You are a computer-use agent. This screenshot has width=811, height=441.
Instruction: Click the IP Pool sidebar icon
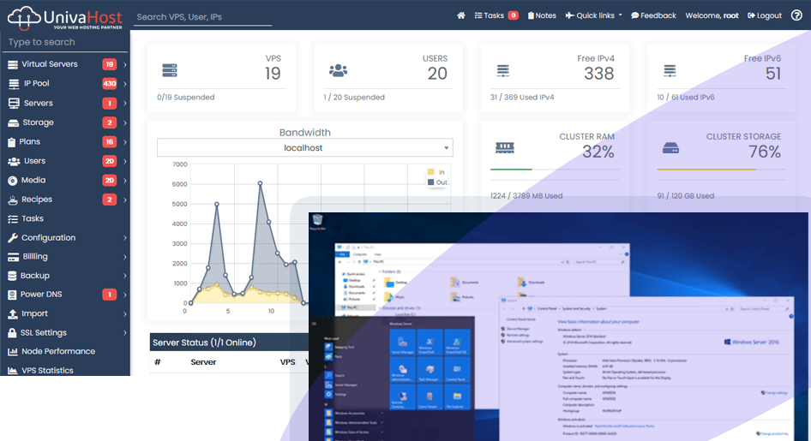click(14, 84)
